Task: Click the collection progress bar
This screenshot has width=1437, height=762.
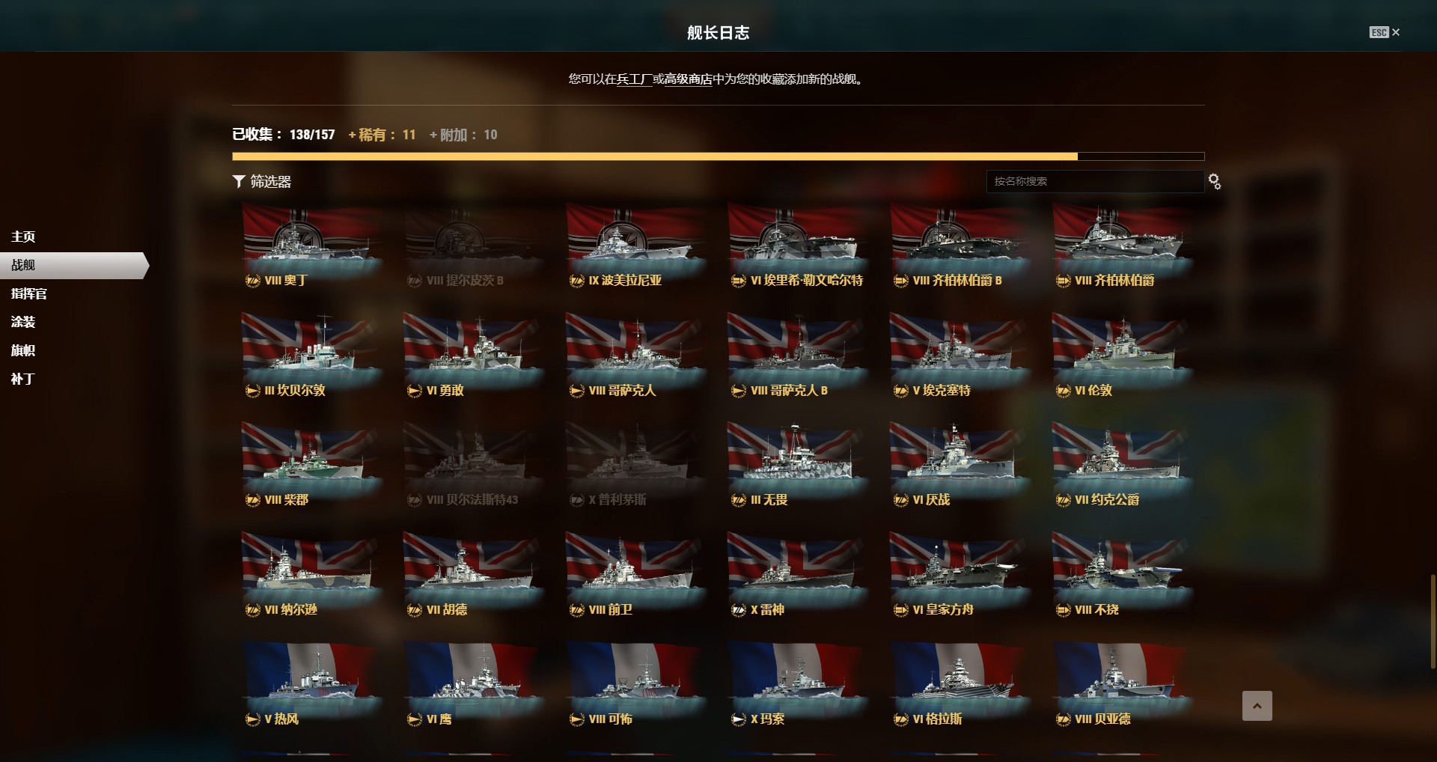Action: (718, 156)
